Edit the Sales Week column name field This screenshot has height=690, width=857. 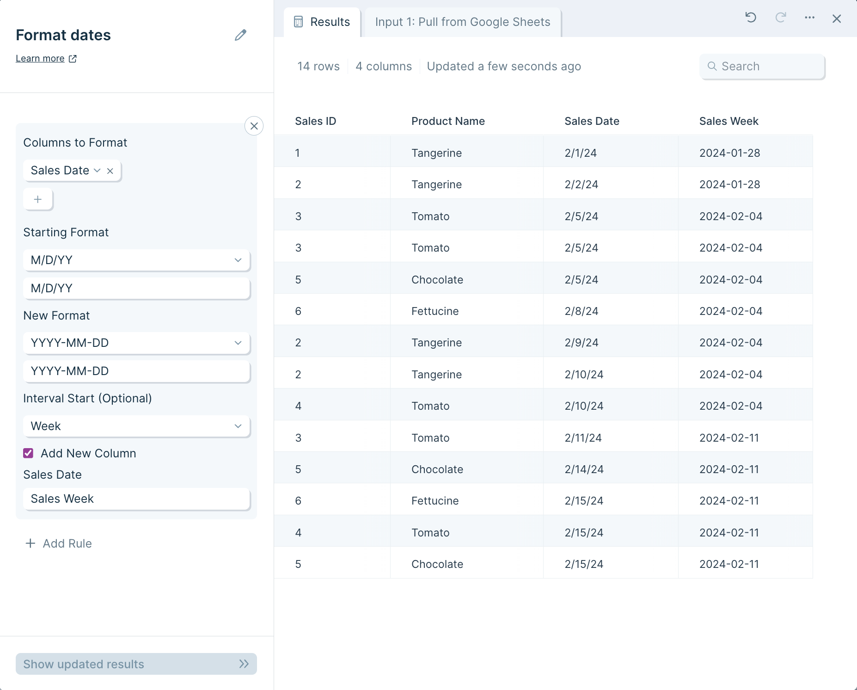pyautogui.click(x=136, y=499)
